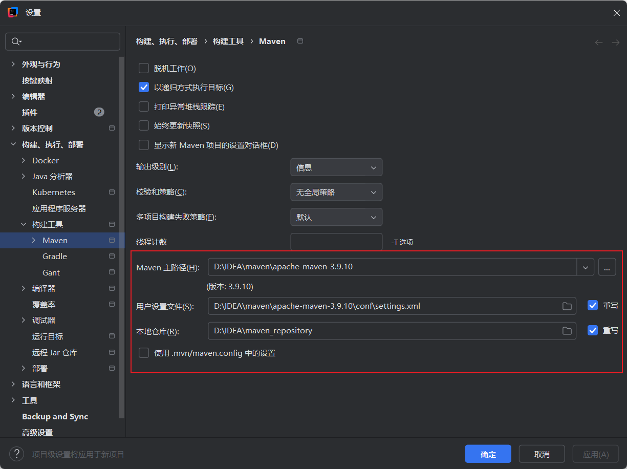Click the project-level icon on the Maven row
This screenshot has height=469, width=627.
coord(112,240)
